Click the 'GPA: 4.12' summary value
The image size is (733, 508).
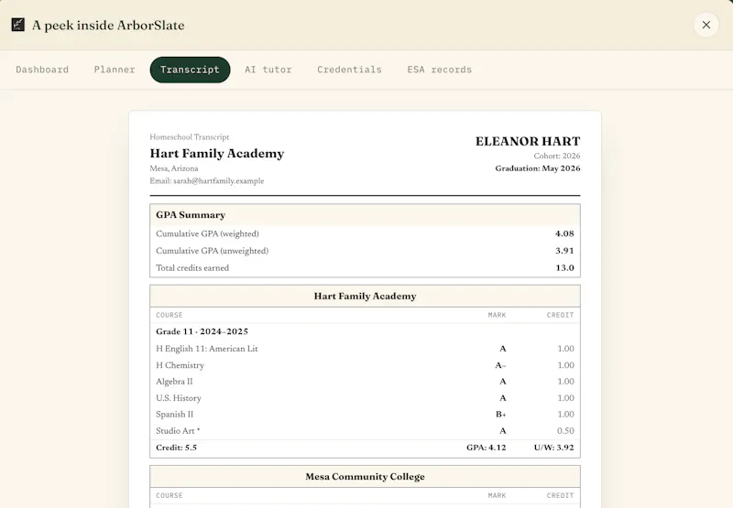point(487,448)
